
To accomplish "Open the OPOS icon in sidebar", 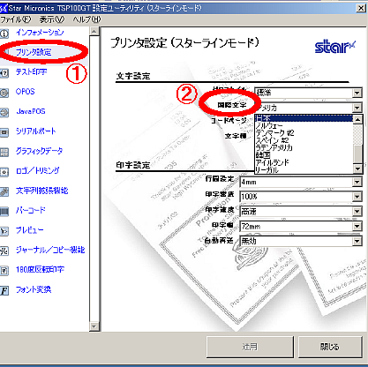I will pyautogui.click(x=4, y=93).
